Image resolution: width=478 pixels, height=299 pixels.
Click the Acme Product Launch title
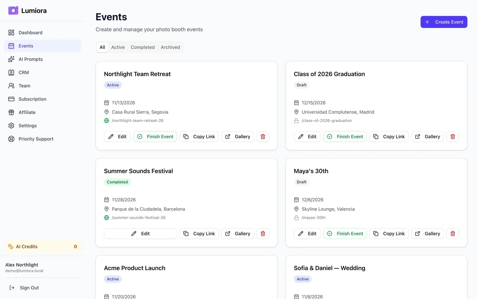click(x=134, y=268)
